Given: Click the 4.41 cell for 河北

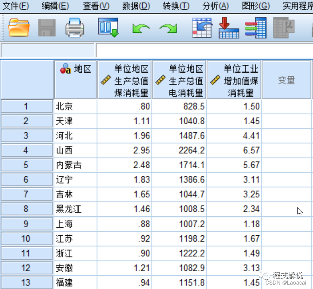Looking at the screenshot, I should (234, 135).
